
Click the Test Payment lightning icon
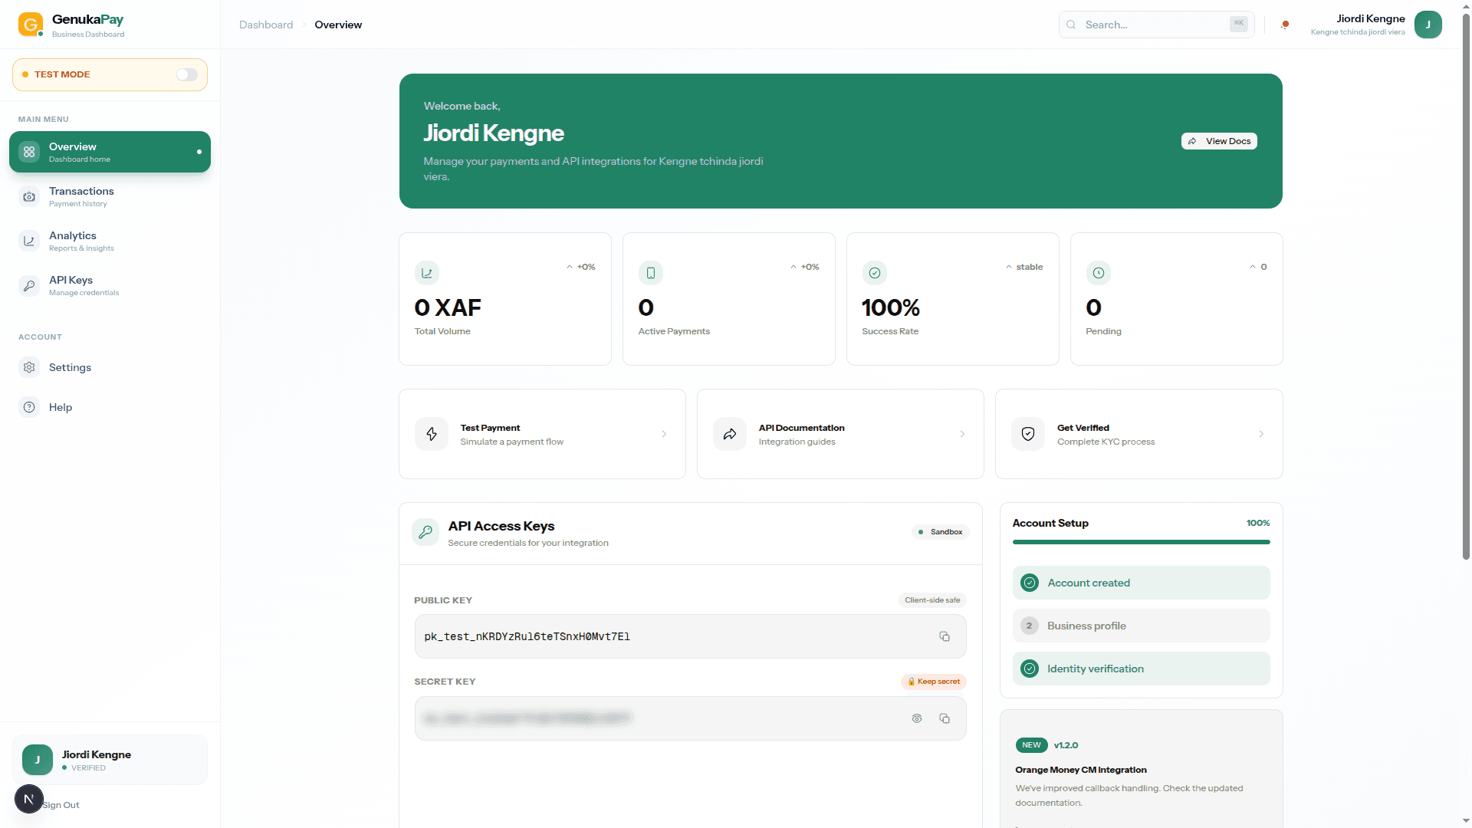(432, 434)
